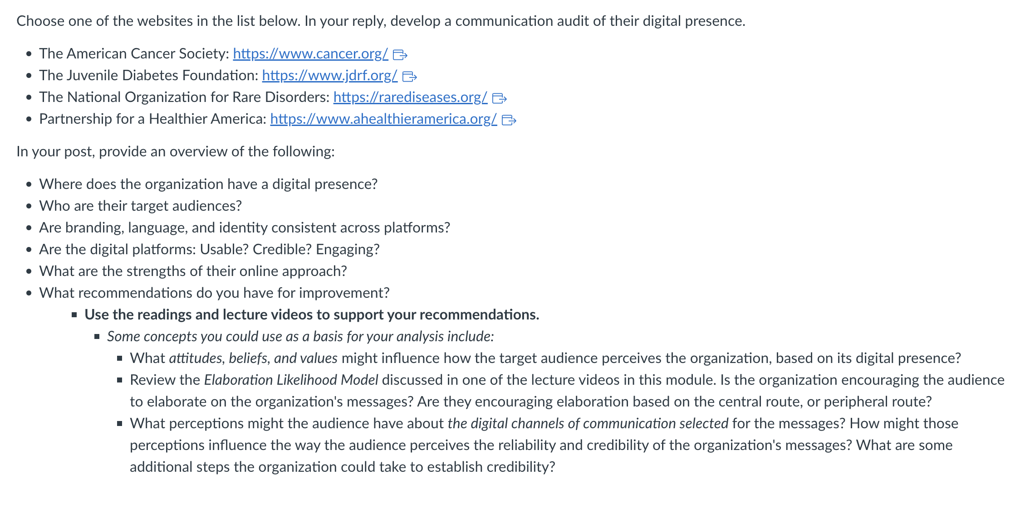This screenshot has width=1030, height=513.
Task: Click external-link icon beside cancer.org URL
Action: 400,55
